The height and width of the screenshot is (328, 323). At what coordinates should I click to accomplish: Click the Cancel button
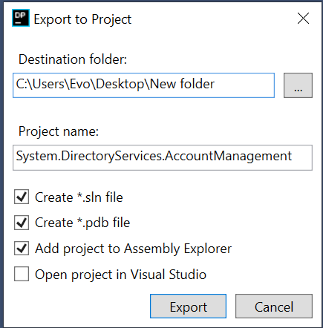coord(274,306)
